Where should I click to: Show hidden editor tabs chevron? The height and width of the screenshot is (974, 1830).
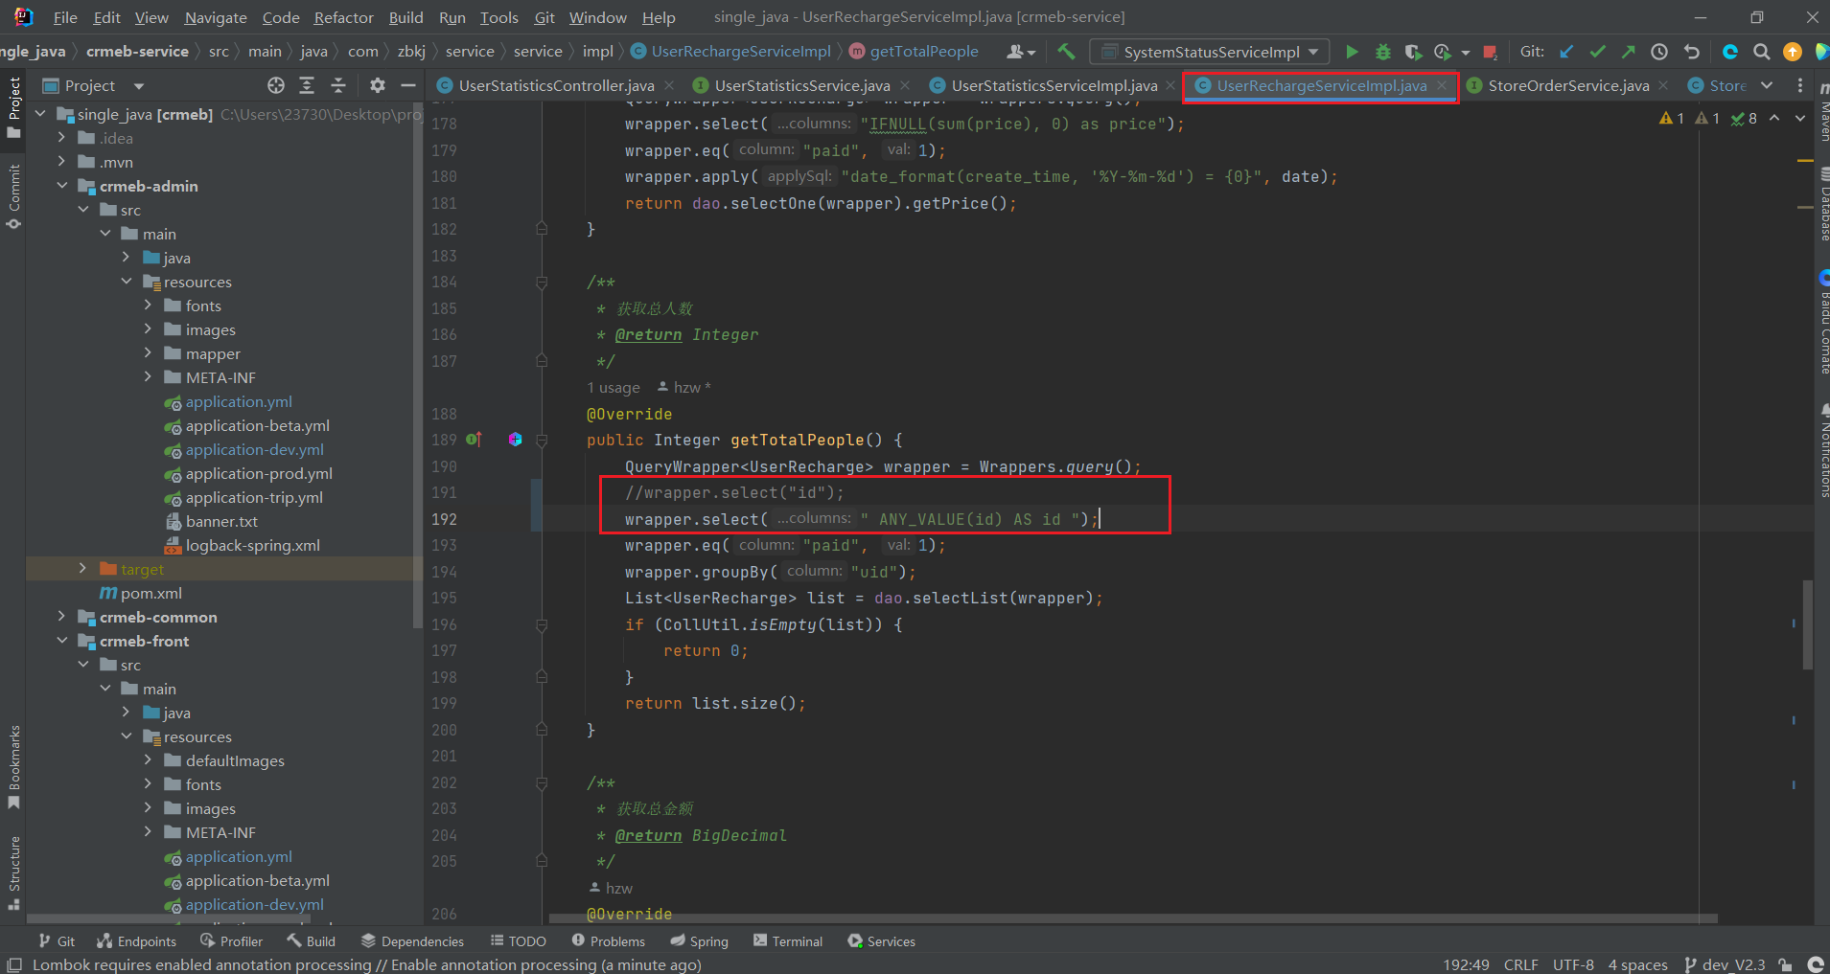(1767, 85)
